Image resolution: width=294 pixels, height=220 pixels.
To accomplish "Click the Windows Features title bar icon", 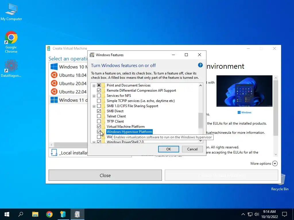I will (x=92, y=55).
